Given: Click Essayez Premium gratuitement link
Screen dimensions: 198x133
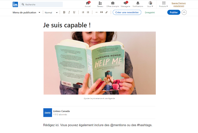Looking at the screenshot, I should point(179,4).
